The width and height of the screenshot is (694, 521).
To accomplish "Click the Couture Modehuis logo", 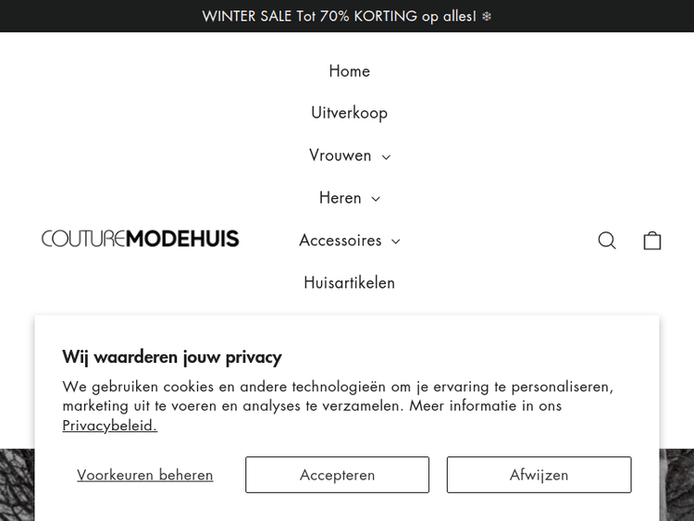I will pos(141,239).
